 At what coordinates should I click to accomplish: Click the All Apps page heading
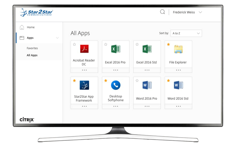tap(80, 33)
